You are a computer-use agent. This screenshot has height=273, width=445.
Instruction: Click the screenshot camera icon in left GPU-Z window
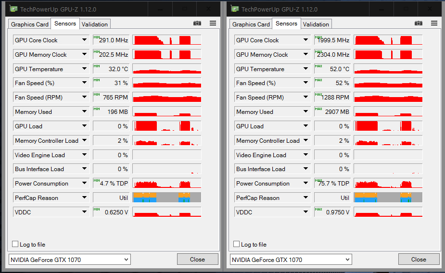click(197, 23)
